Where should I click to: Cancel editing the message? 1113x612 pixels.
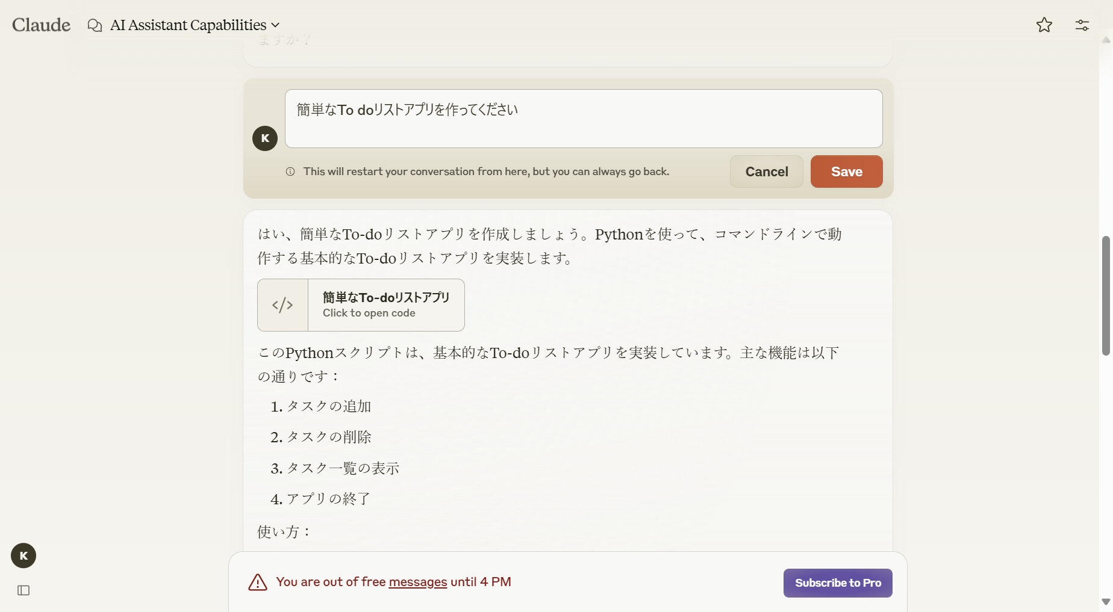point(766,172)
